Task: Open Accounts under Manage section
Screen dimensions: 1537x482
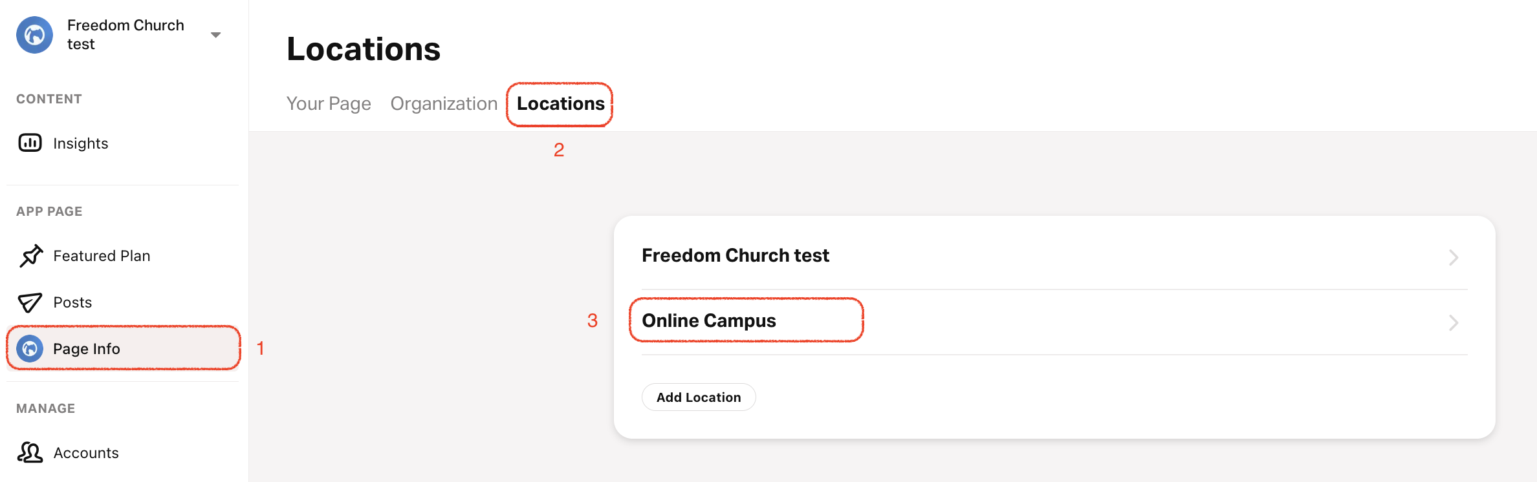Action: click(86, 453)
